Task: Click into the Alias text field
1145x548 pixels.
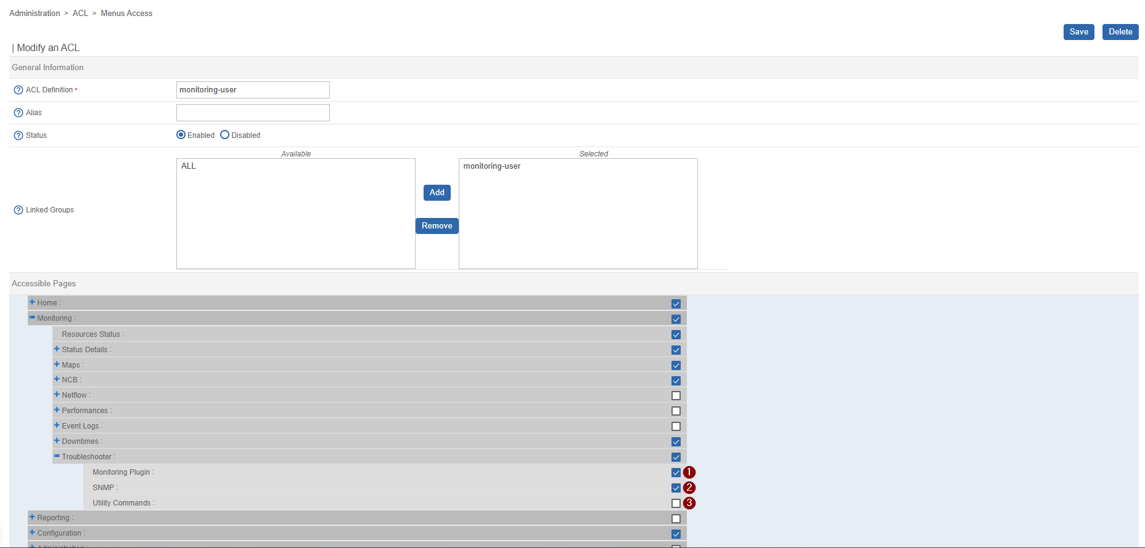Action: coord(253,113)
